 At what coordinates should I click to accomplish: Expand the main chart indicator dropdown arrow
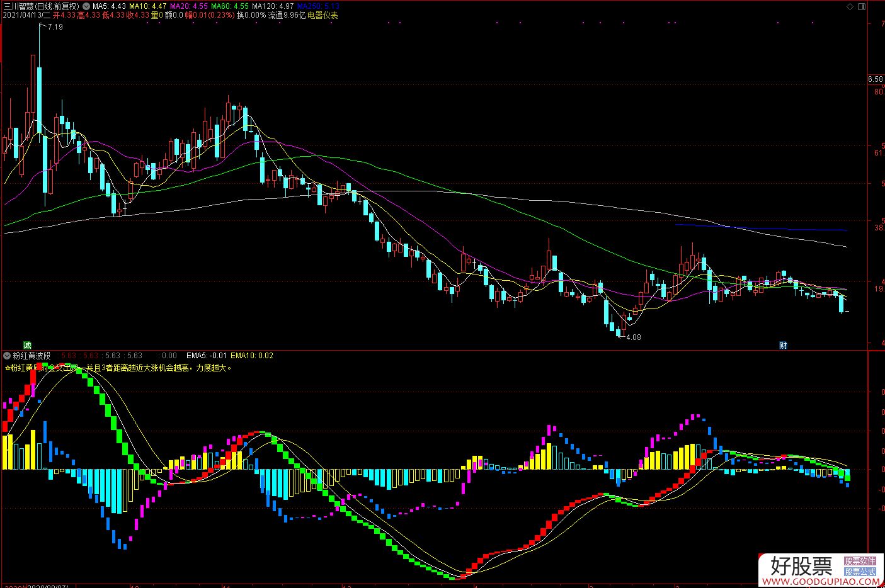(86, 6)
